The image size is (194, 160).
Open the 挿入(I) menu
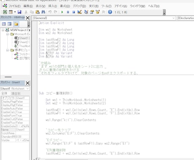tap(53, 6)
